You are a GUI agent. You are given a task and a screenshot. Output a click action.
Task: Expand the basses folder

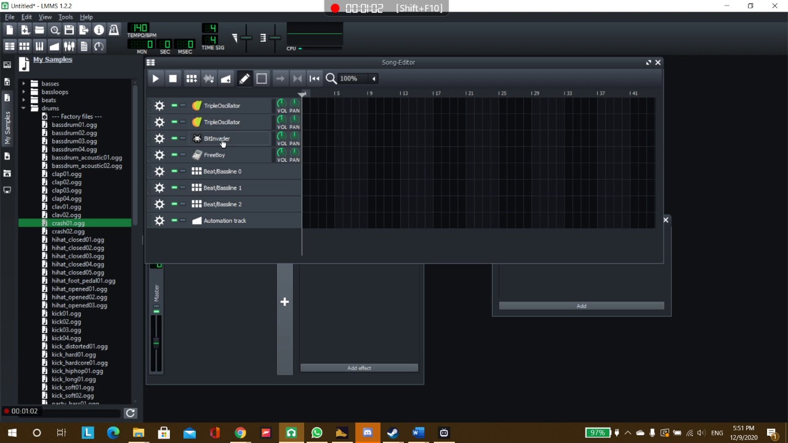click(x=23, y=84)
